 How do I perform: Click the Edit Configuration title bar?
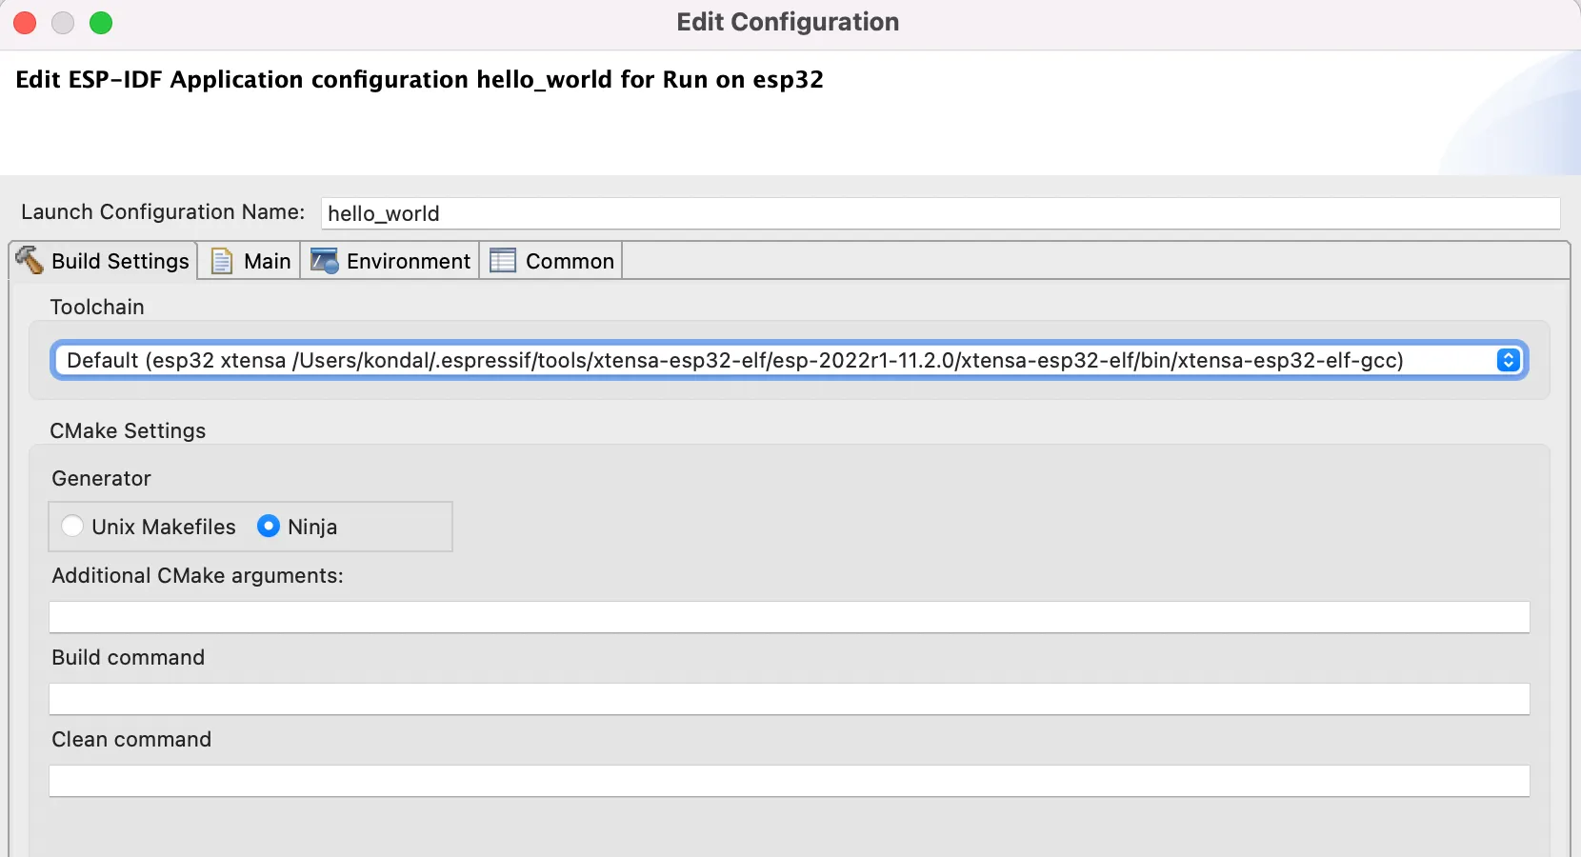(x=788, y=22)
